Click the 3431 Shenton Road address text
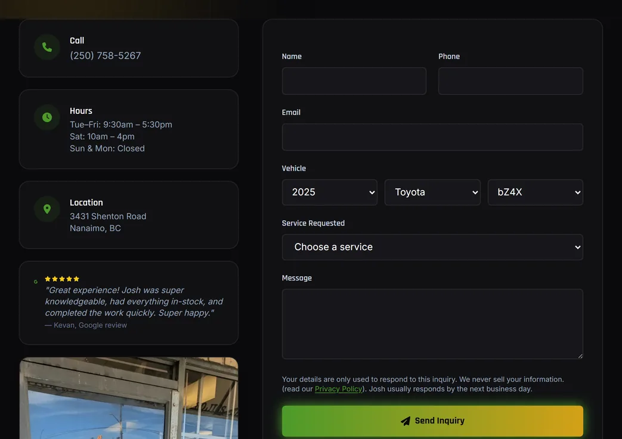 [108, 216]
